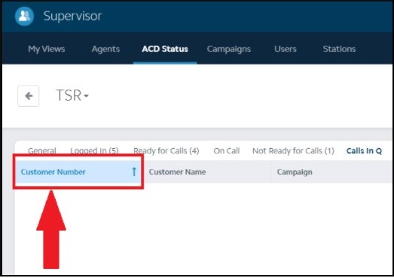
Task: Open the Ready for Calls (4) sub-tab
Action: (x=166, y=151)
